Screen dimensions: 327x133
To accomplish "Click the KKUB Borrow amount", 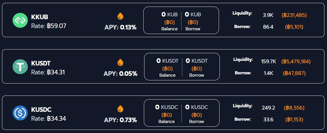I will click(193, 14).
